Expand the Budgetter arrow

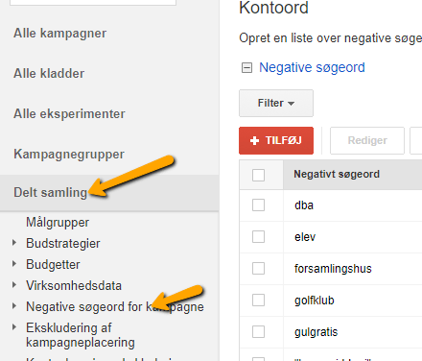[14, 264]
